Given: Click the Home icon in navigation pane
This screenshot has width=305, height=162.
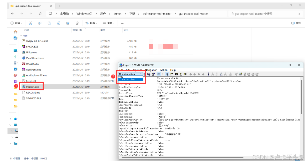Looking at the screenshot, I should tap(15, 32).
